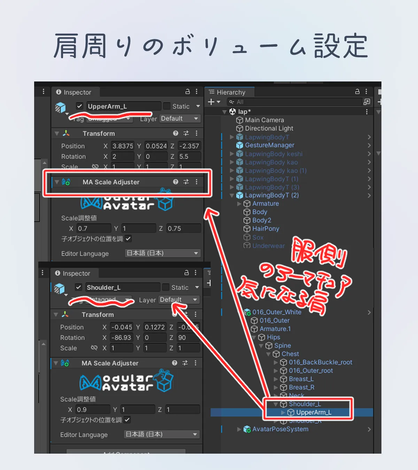This screenshot has height=470, width=418.
Task: Expand the Armature object under LapwingBodyT (2)
Action: (x=239, y=204)
